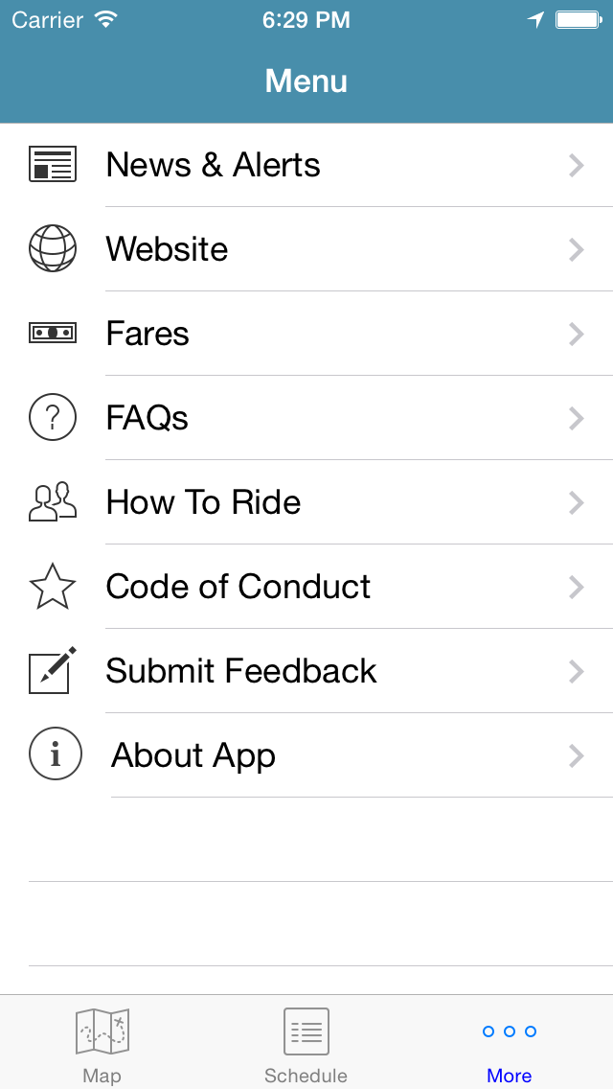Viewport: 613px width, 1089px height.
Task: Click the chevron beside Code of Conduct
Action: (x=576, y=587)
